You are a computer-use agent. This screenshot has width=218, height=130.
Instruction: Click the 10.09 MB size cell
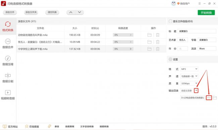[x=75, y=42]
